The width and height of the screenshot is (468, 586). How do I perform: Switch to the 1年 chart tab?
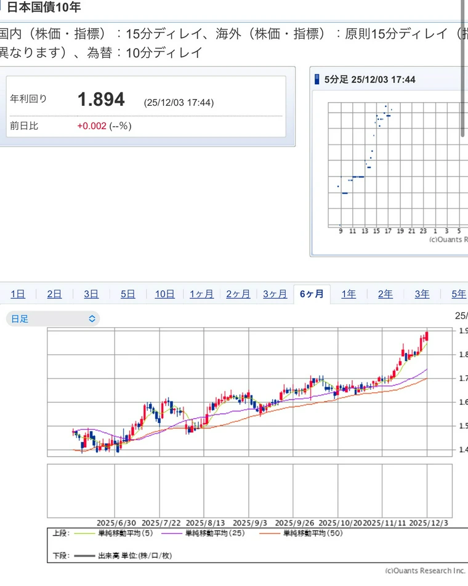click(x=349, y=294)
